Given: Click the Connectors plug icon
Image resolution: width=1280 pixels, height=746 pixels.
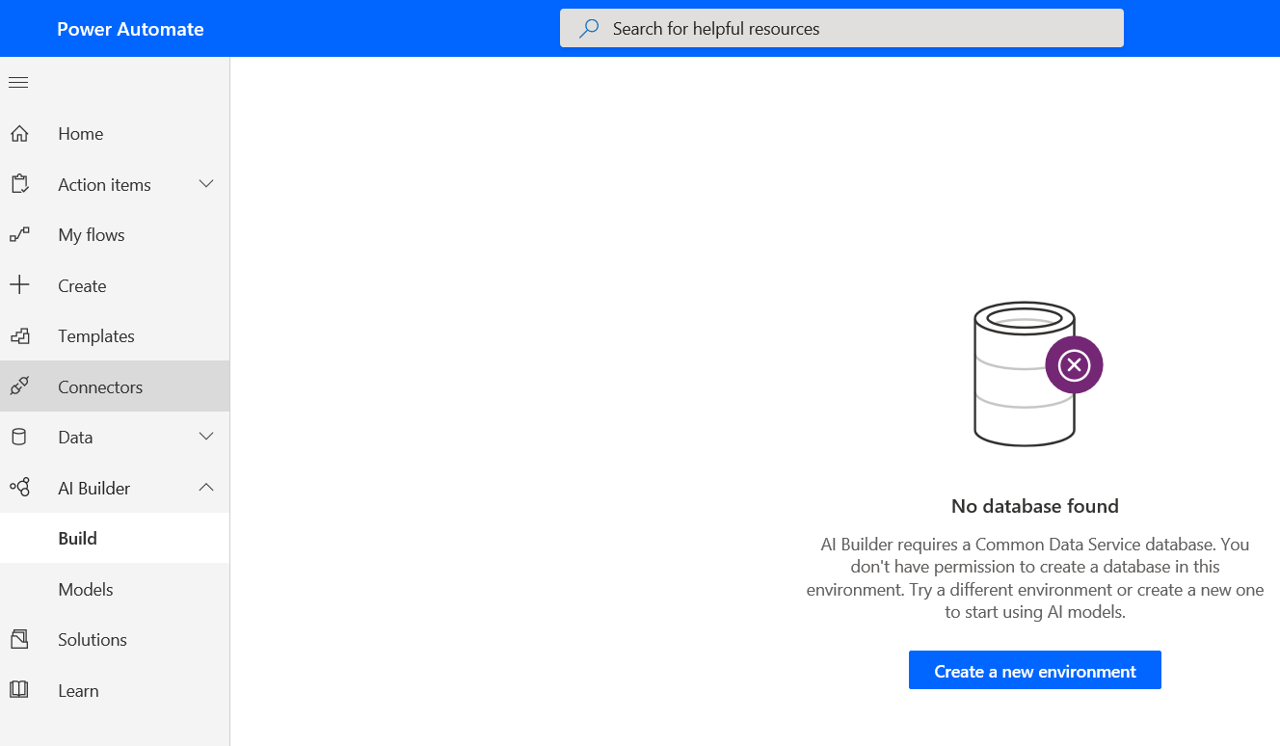Looking at the screenshot, I should coord(19,386).
